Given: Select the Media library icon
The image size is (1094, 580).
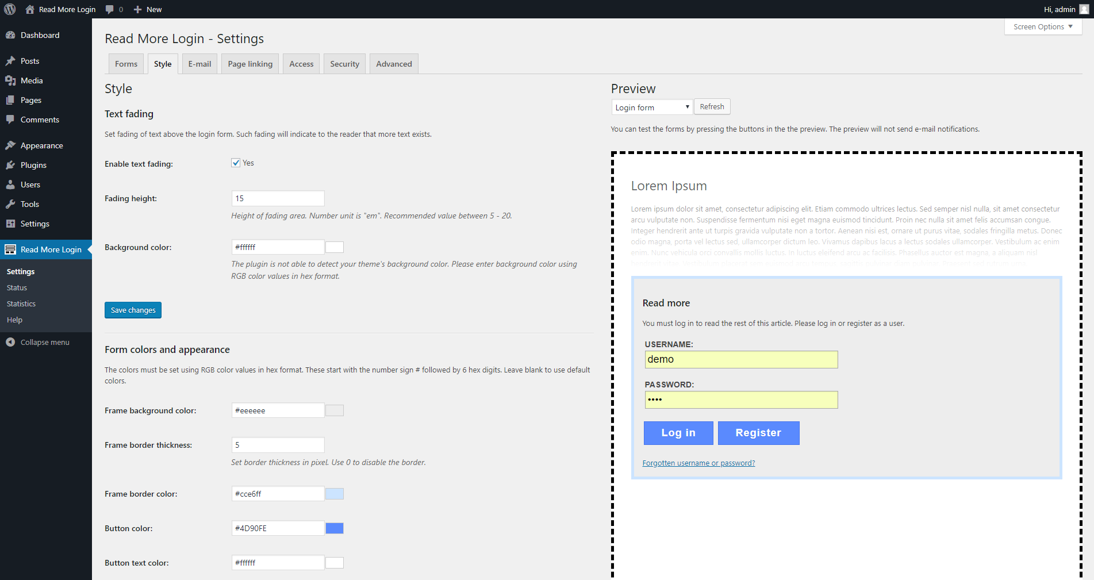Looking at the screenshot, I should pyautogui.click(x=11, y=80).
